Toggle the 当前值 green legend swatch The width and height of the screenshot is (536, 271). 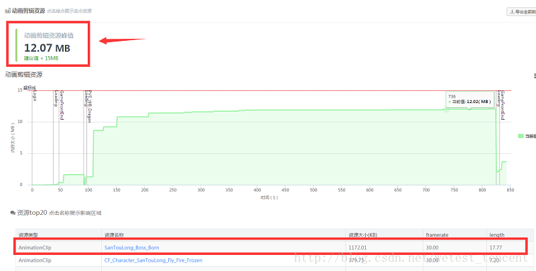coord(521,136)
